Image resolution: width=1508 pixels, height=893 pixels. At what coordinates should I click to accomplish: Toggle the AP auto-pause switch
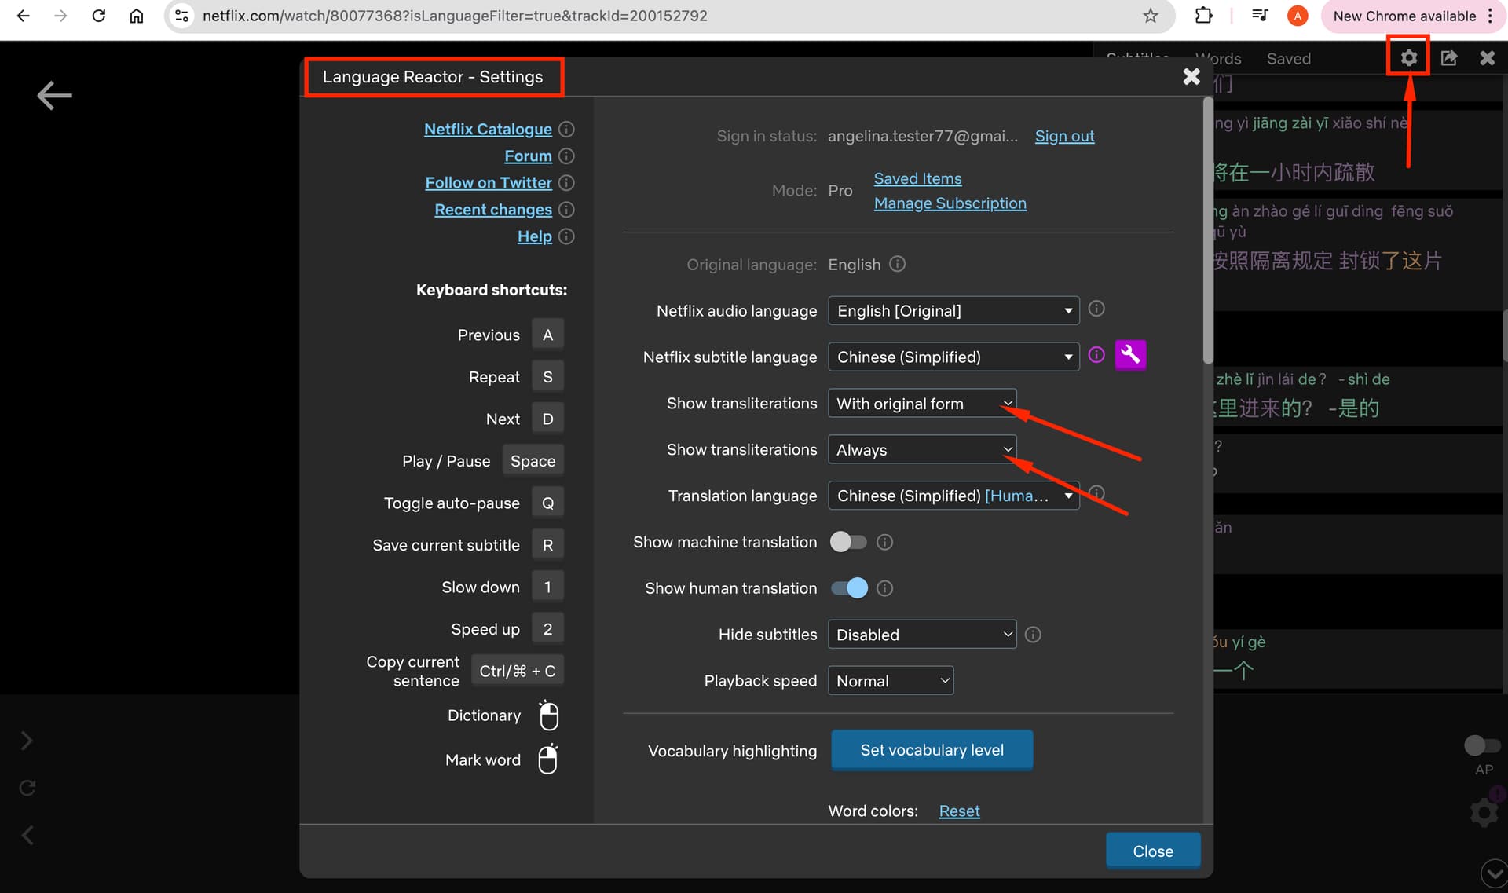[x=1482, y=745]
